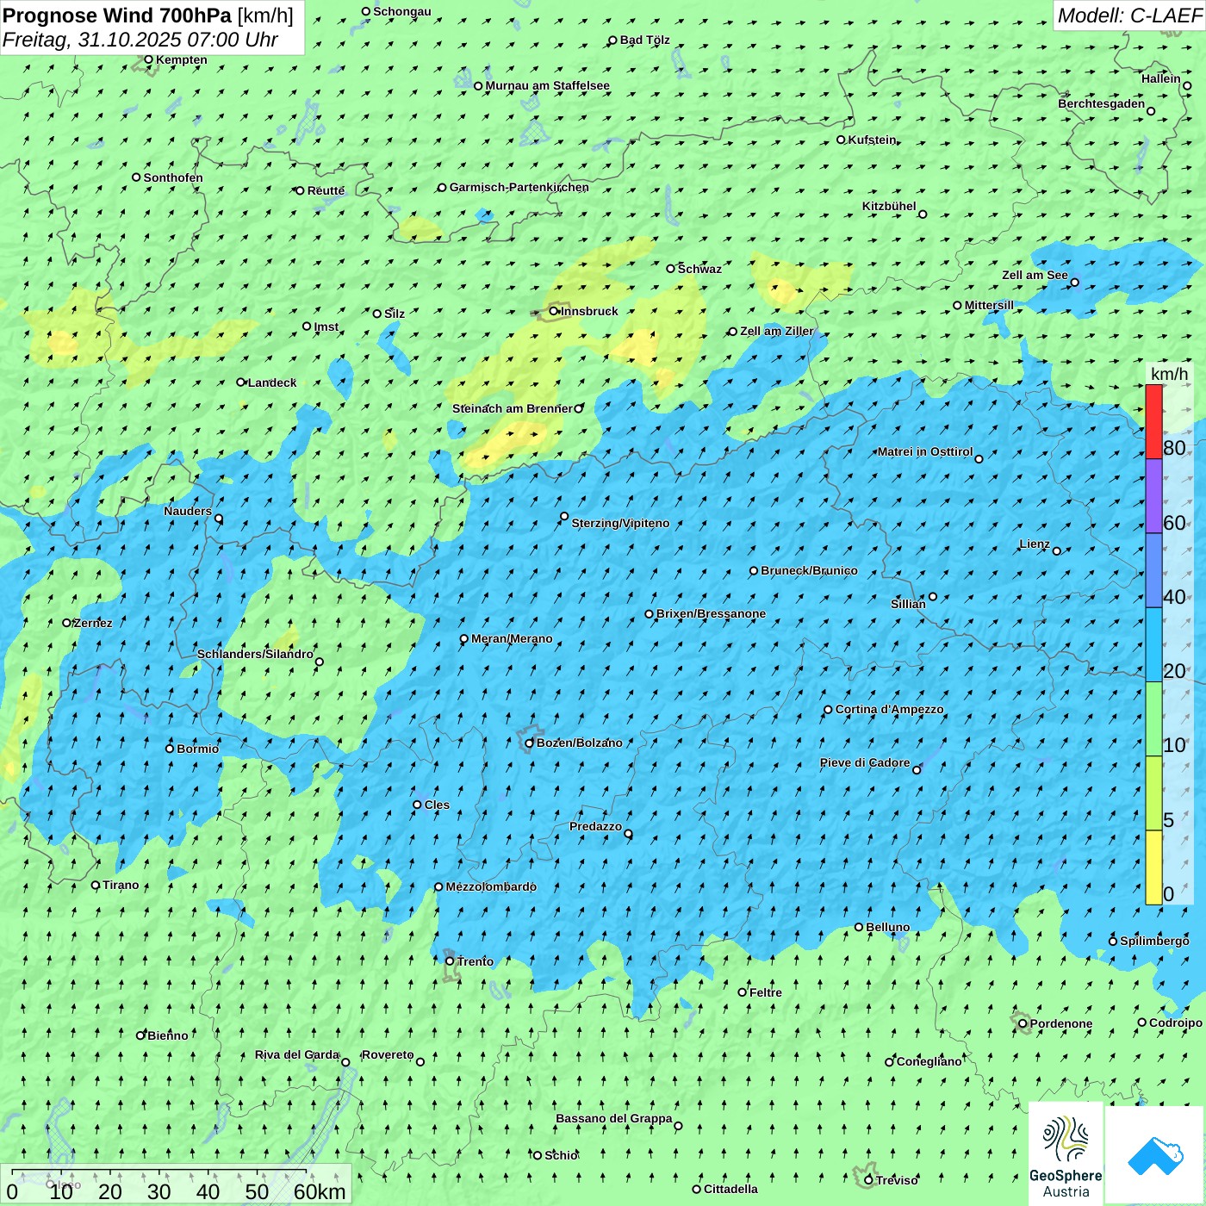Screen dimensions: 1206x1206
Task: Select the 'Pieve di Cadore' label
Action: coord(865,762)
